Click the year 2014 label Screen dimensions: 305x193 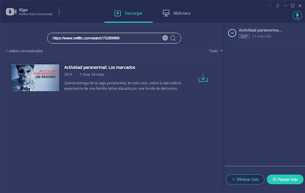68,74
